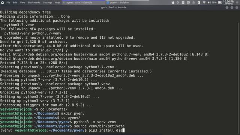Open the home launcher icon
Screen dimensions: 240x135
click(x=3, y=2)
